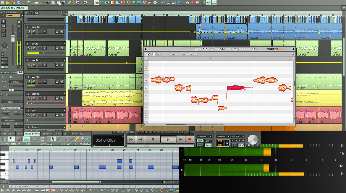Select the pencil draw tool in the MIDI editor

click(59, 139)
